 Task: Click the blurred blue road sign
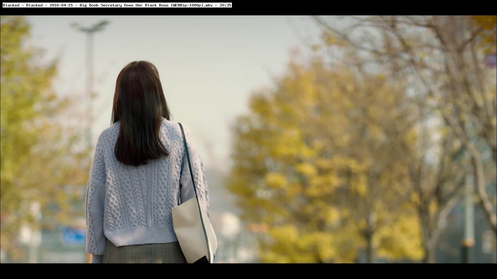(x=75, y=236)
